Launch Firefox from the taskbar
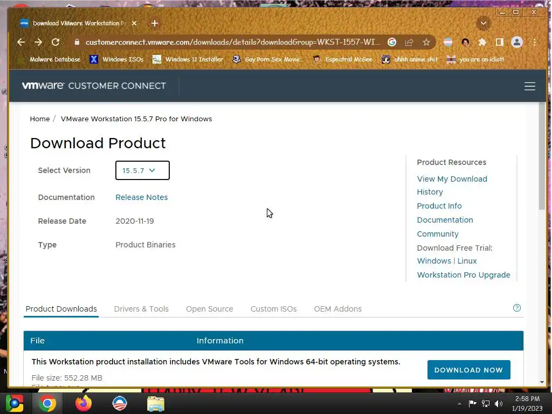 84,403
